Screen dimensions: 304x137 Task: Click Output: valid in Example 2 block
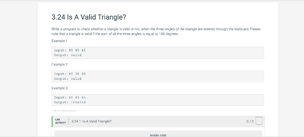click(68, 79)
